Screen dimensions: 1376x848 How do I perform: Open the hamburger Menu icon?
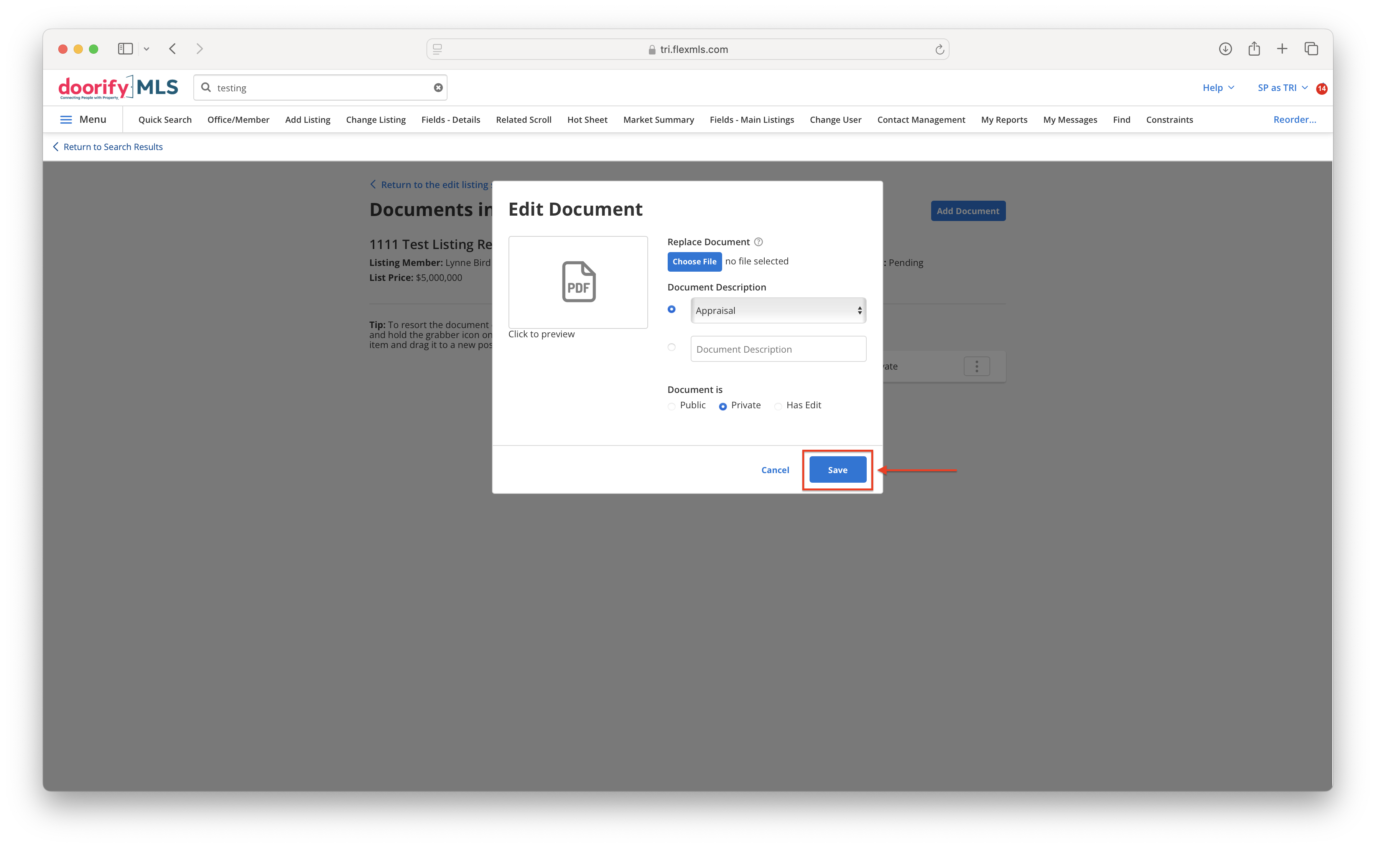pyautogui.click(x=66, y=119)
